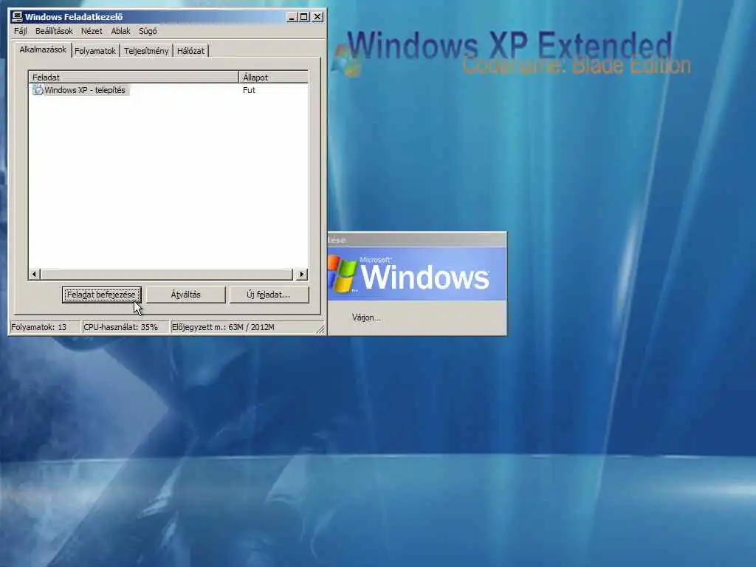Click the Új feladat... button

point(269,295)
